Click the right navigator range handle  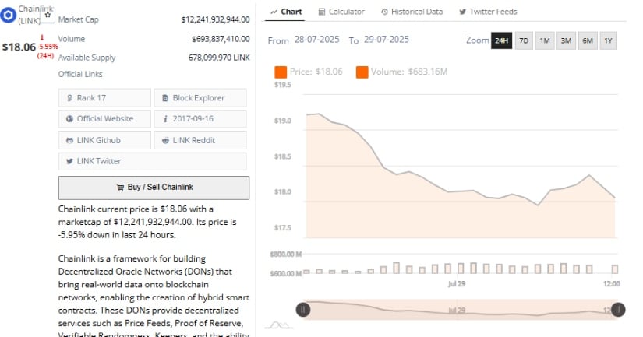(x=618, y=310)
